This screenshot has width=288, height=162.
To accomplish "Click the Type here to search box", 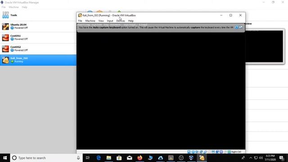I will [x=46, y=158].
